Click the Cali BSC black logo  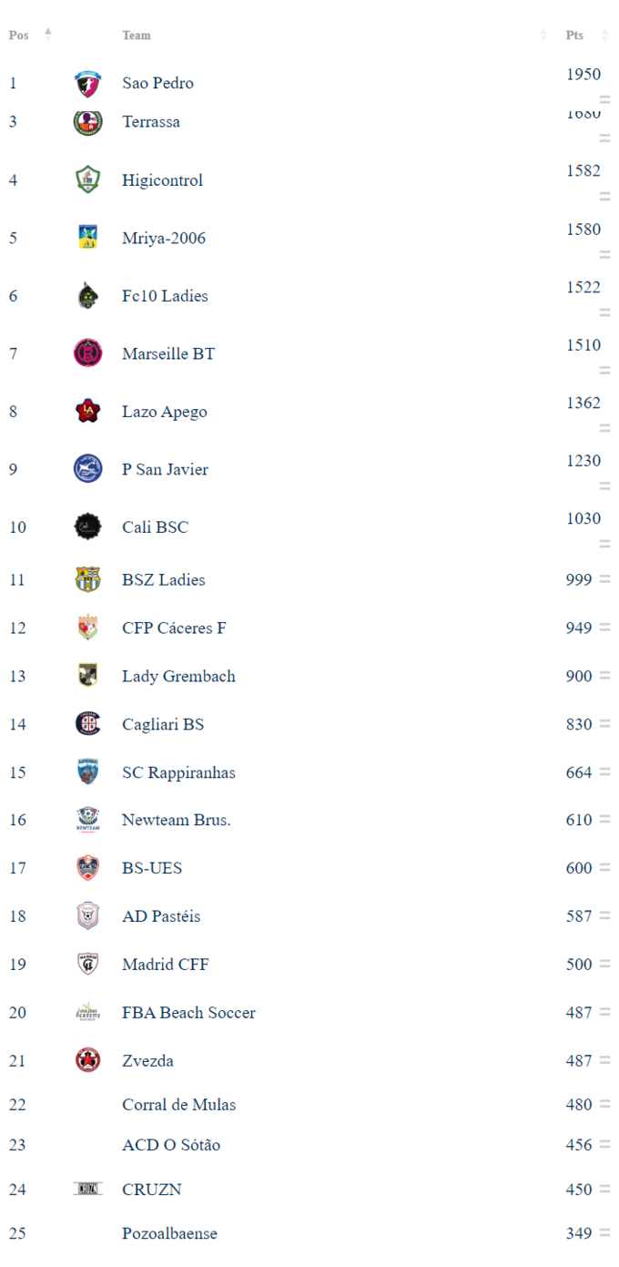(x=87, y=527)
